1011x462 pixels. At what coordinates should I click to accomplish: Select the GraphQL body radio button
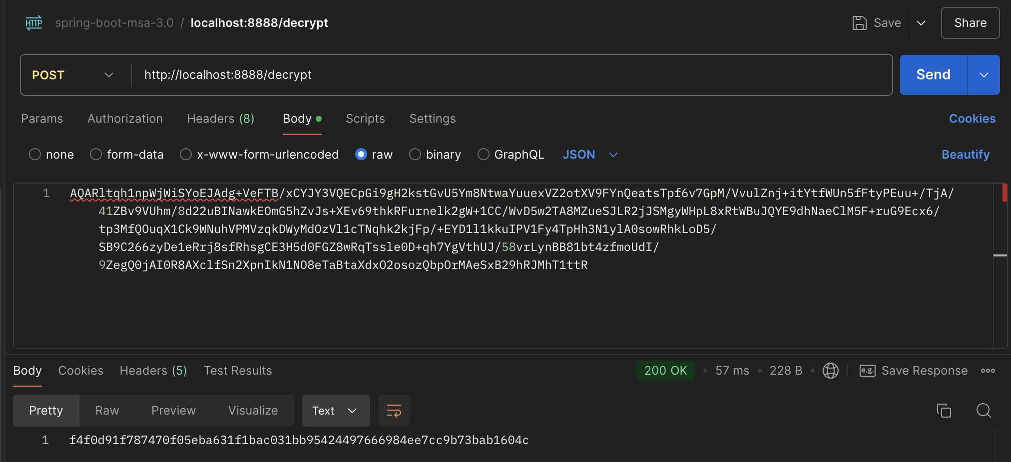coord(483,155)
